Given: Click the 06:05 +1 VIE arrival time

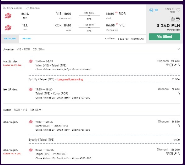Looking at the screenshot, I should 115,25.
